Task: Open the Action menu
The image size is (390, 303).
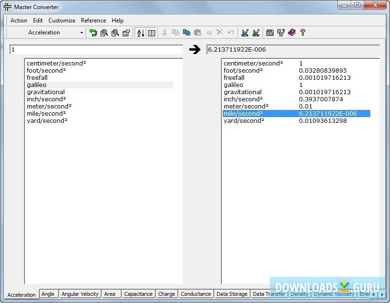Action: click(x=19, y=21)
